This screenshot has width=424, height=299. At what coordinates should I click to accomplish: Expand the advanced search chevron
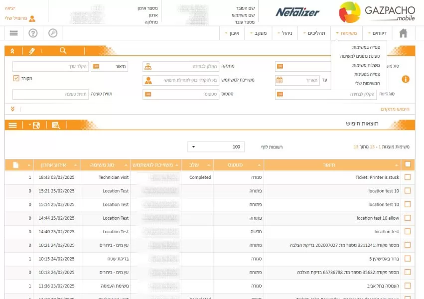point(12,108)
